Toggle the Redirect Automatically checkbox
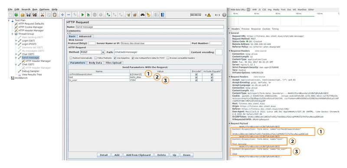Viewport: 347px width, 168px height. pyautogui.click(x=71, y=58)
